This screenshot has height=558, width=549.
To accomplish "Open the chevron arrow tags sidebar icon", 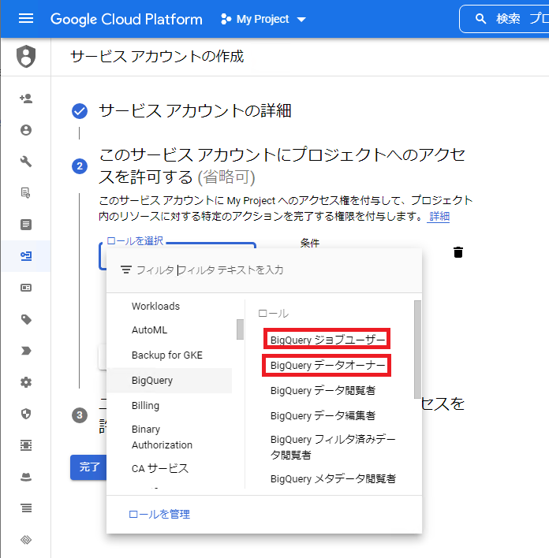I will click(x=26, y=351).
